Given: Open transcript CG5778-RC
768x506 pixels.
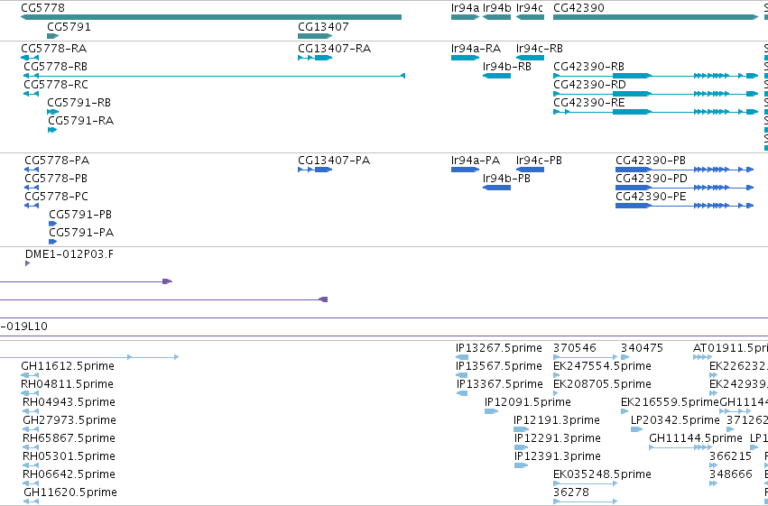Looking at the screenshot, I should point(56,85).
